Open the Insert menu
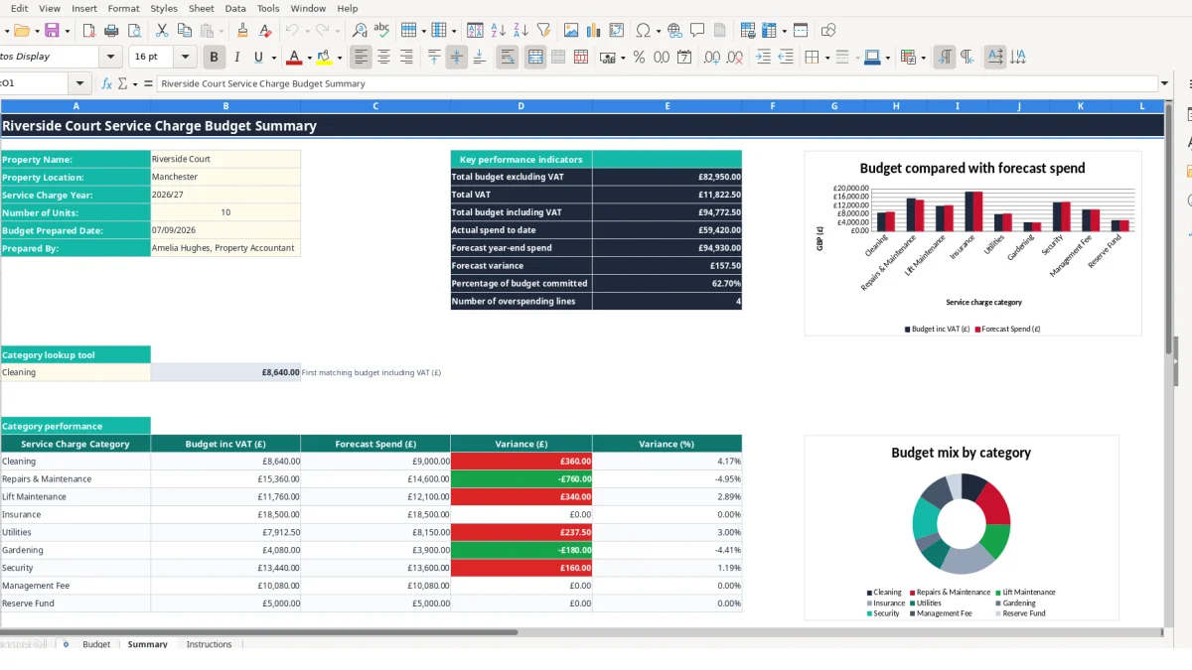1192x670 pixels. click(84, 8)
